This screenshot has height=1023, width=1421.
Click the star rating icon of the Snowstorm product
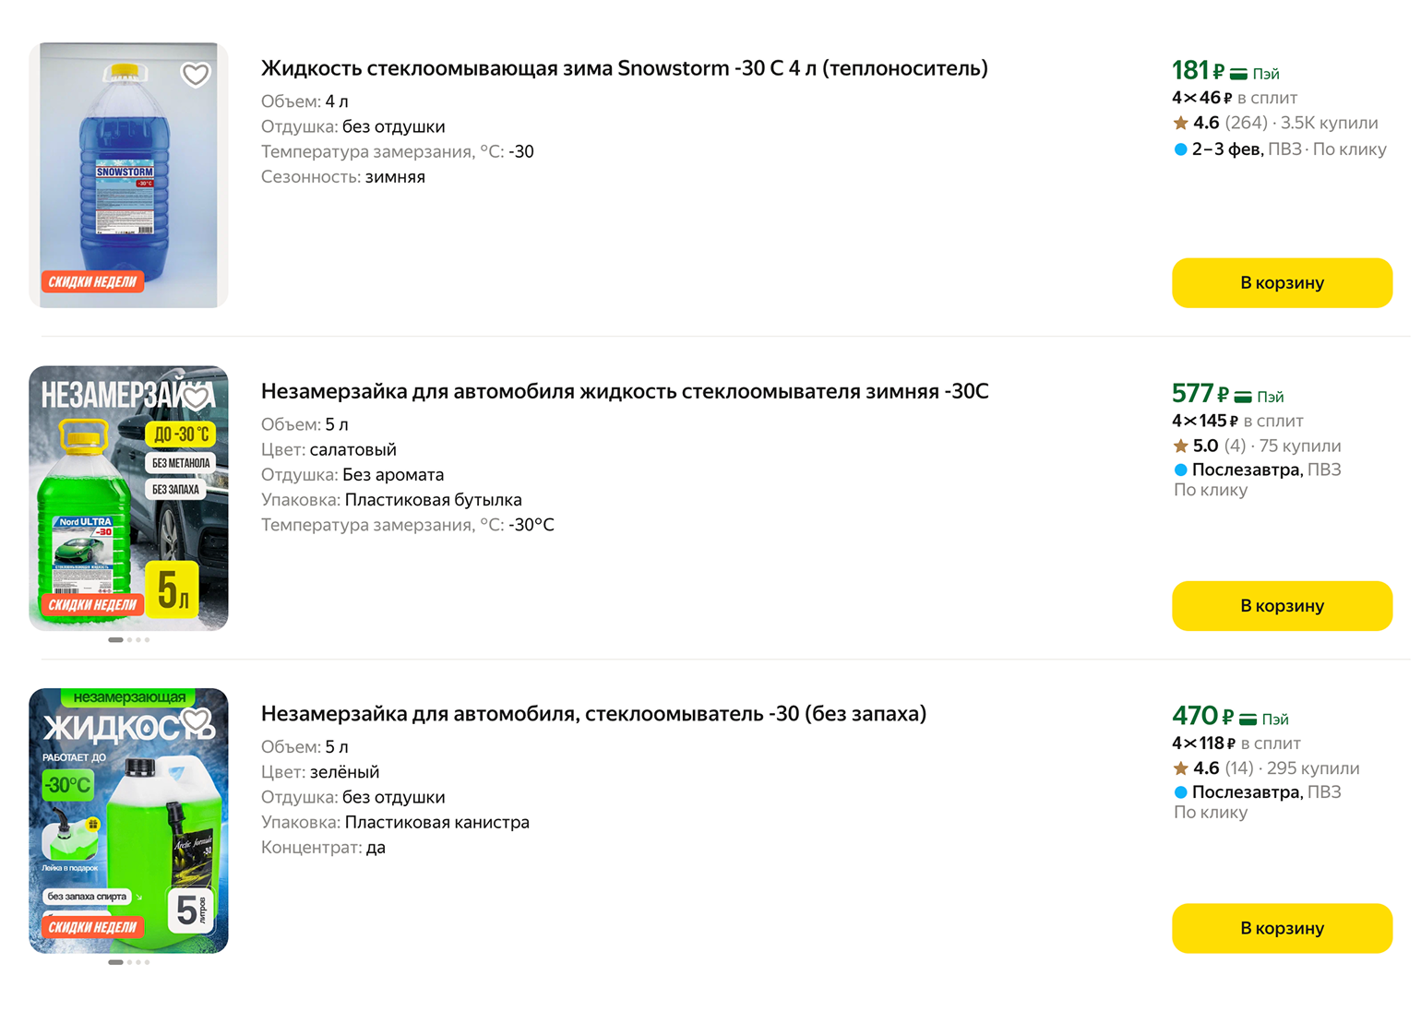coord(1179,122)
